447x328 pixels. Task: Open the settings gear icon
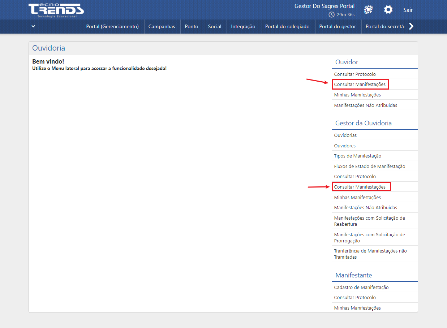click(x=388, y=10)
